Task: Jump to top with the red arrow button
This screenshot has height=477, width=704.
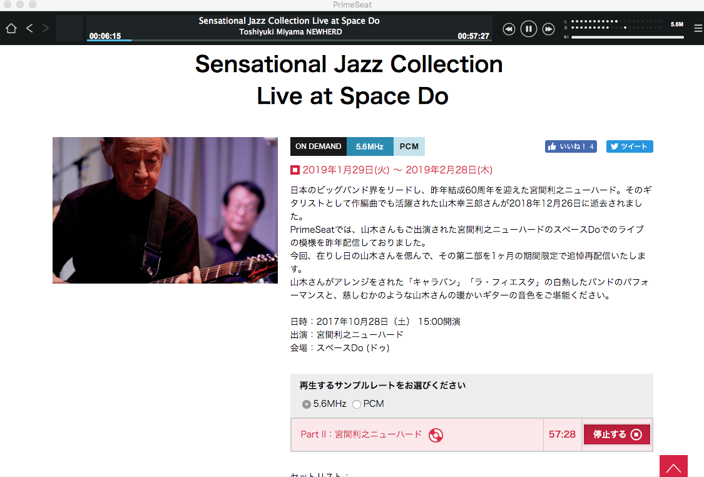Action: 673,466
